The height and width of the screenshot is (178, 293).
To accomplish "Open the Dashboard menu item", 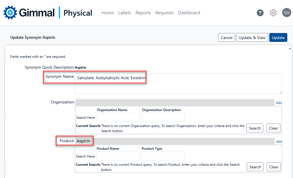I will coord(189,13).
